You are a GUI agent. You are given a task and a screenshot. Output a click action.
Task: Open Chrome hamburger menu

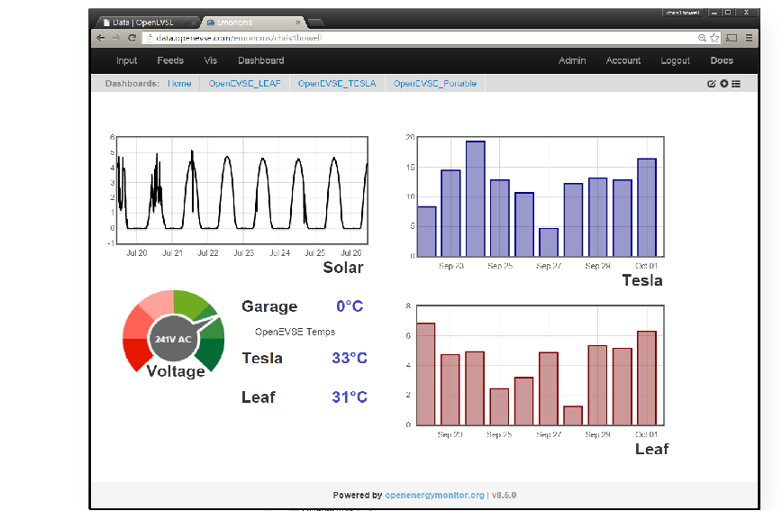point(749,38)
